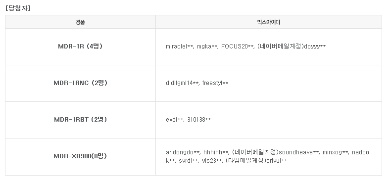Click winner ID exdi**

[174, 120]
